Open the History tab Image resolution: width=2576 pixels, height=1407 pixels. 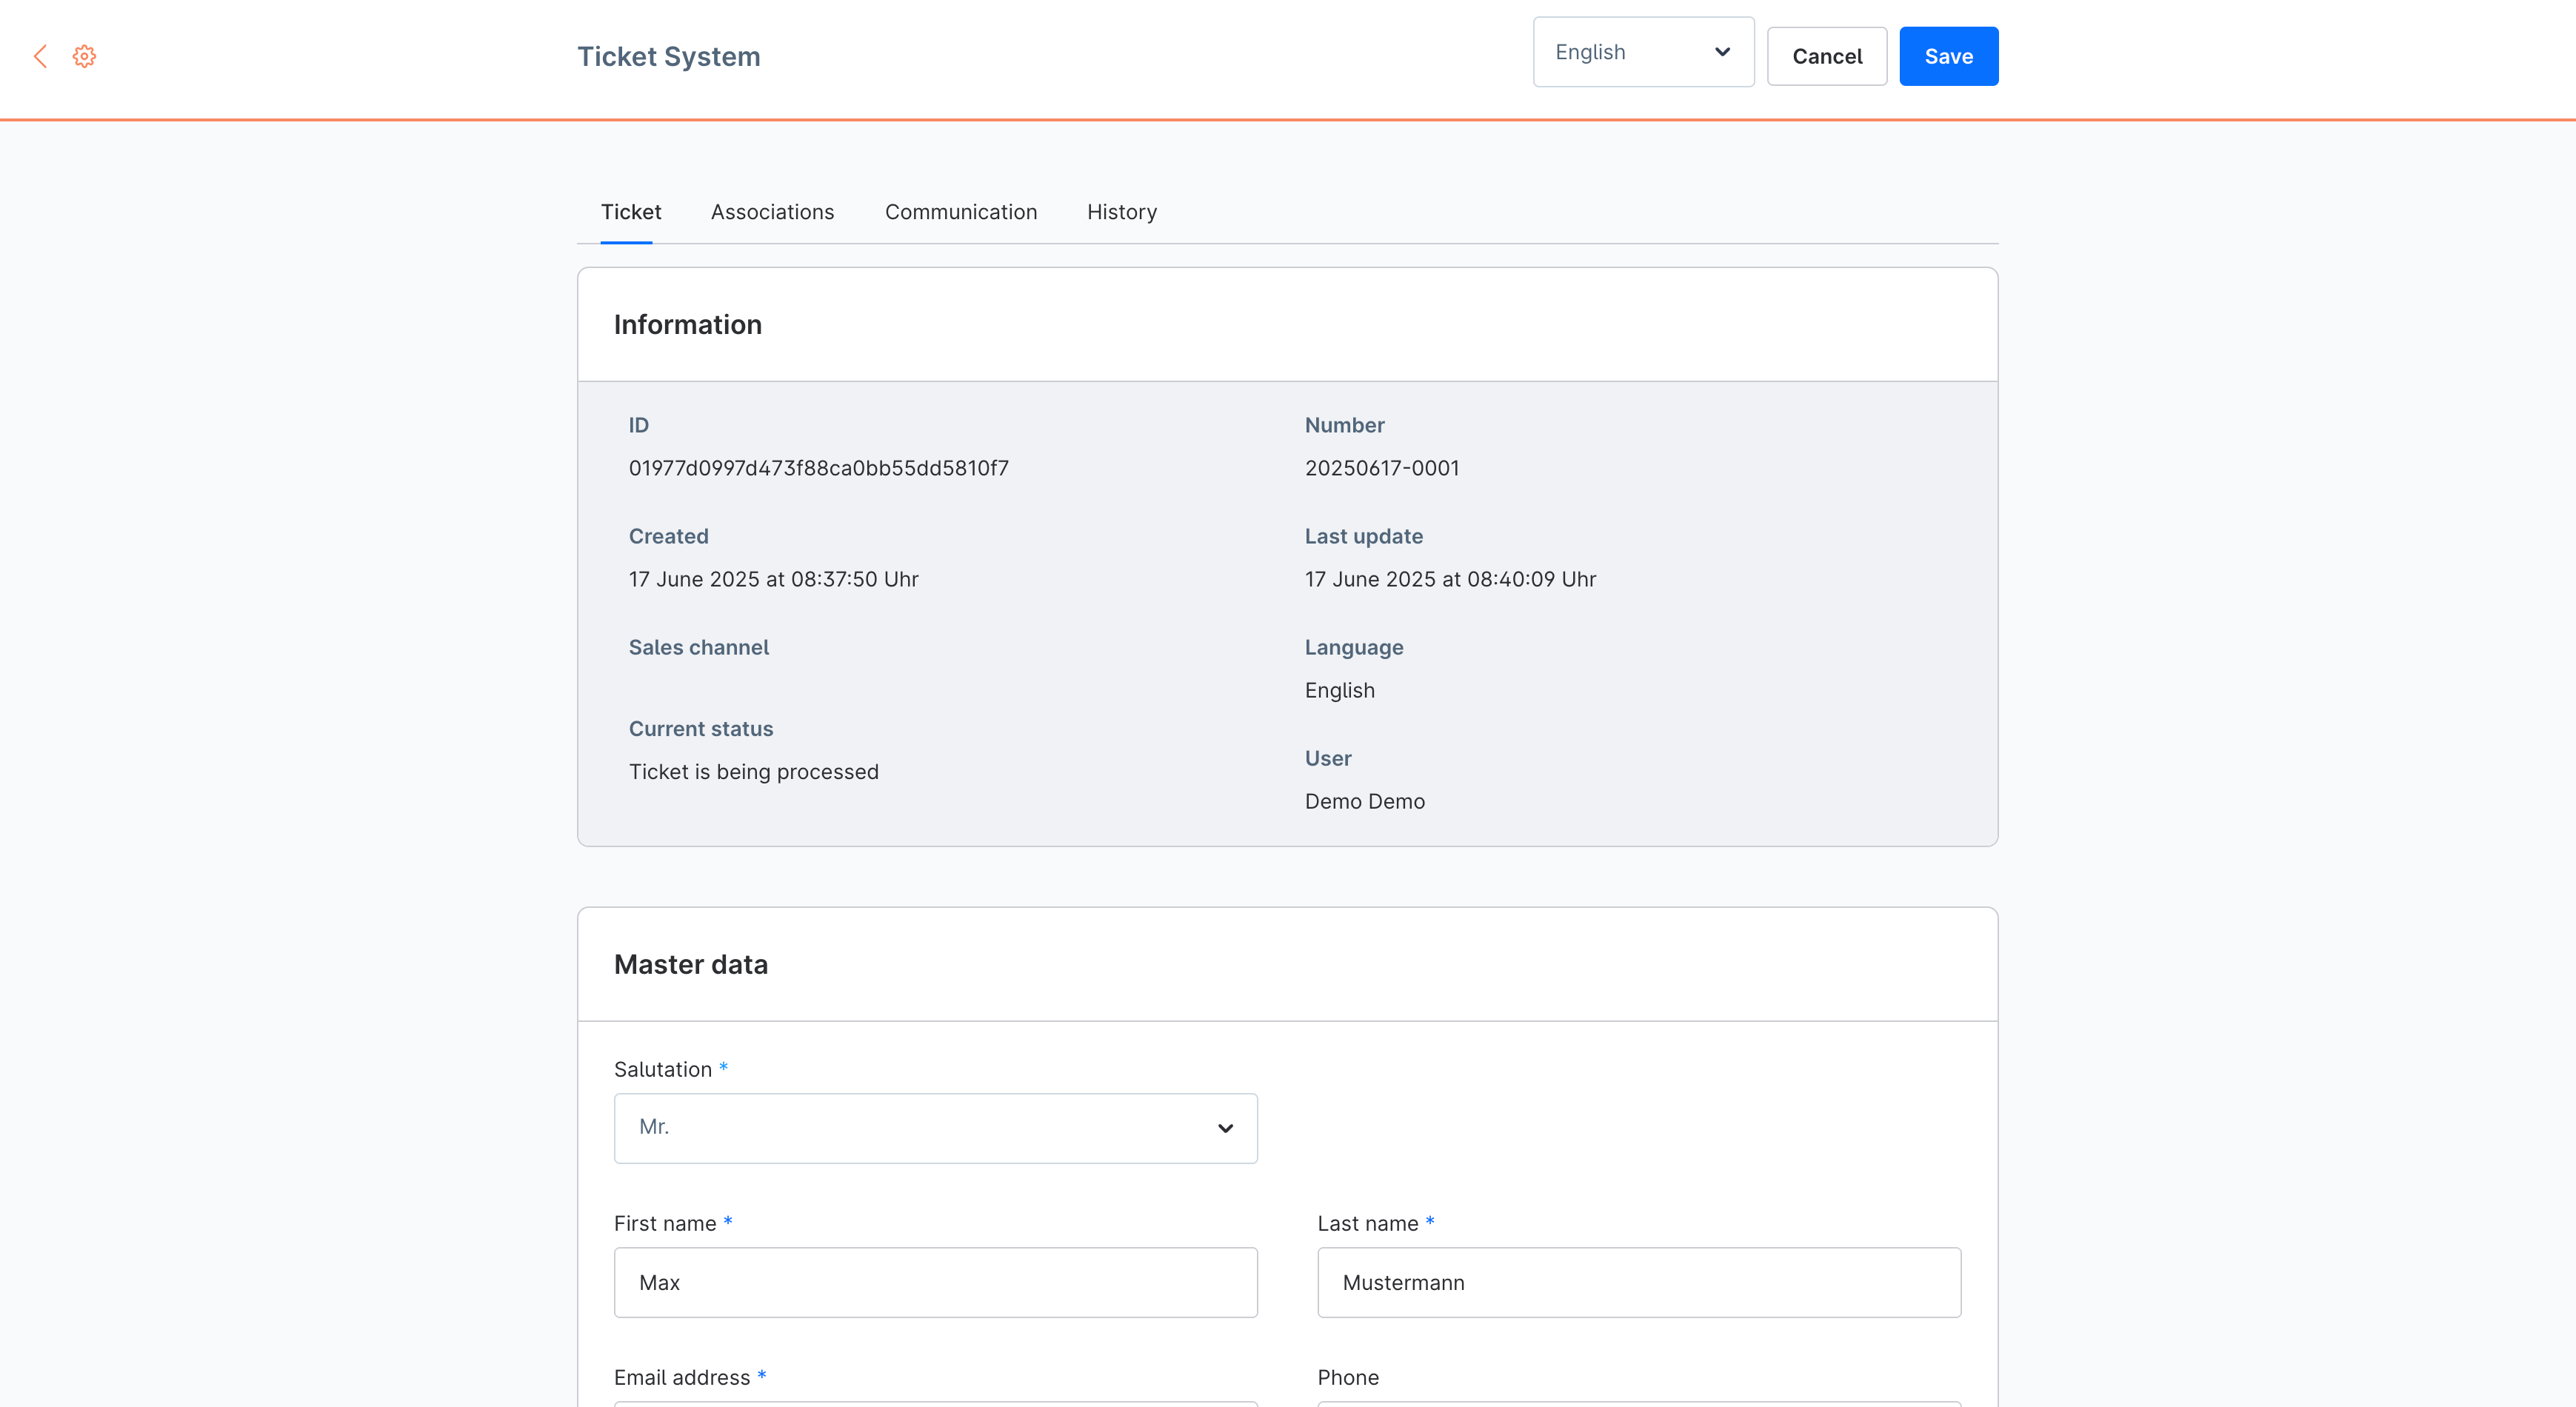pos(1121,212)
